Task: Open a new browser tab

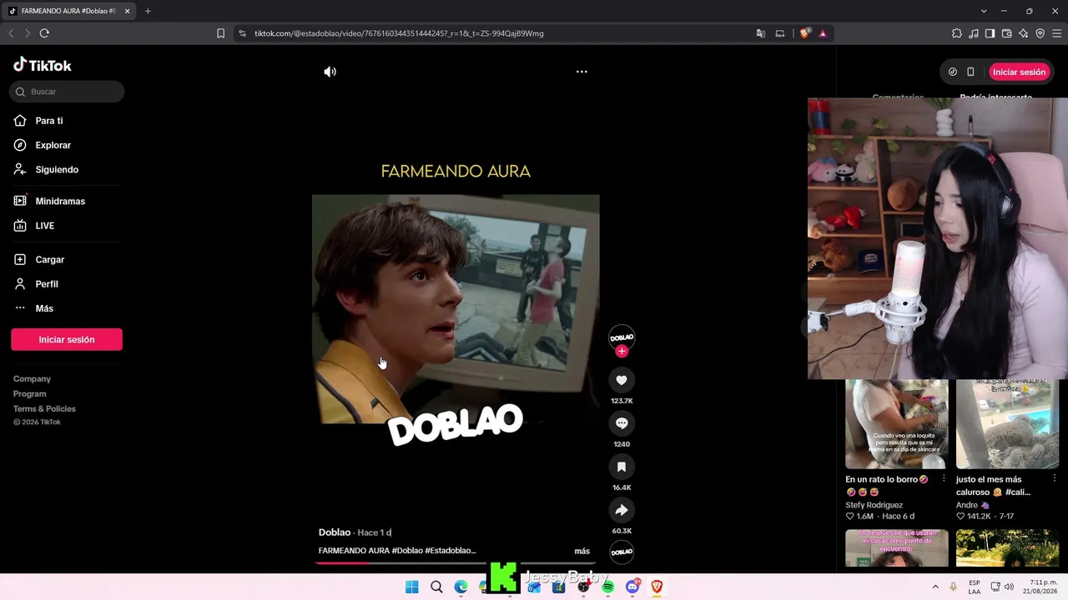Action: tap(148, 11)
